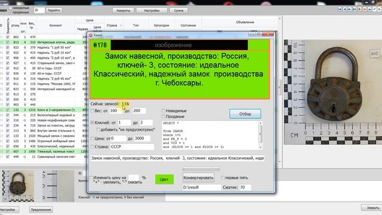Click the insert record navigator icon
Viewport: 382px width, 215px height.
pos(359,10)
